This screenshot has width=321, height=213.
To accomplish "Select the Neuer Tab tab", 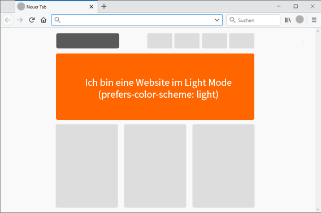I will click(57, 7).
